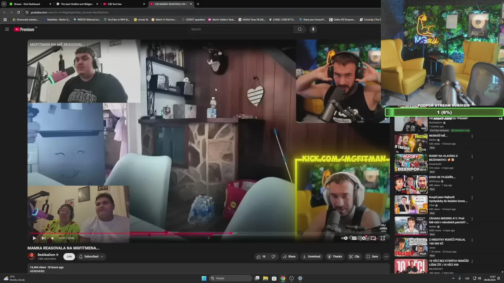Click the browser address bar URL

click(69, 12)
